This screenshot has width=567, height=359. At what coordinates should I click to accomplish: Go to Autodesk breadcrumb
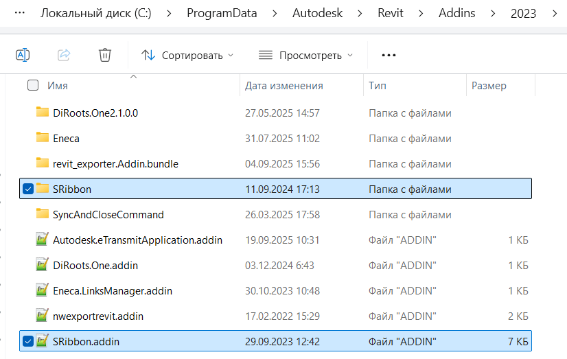tap(318, 13)
